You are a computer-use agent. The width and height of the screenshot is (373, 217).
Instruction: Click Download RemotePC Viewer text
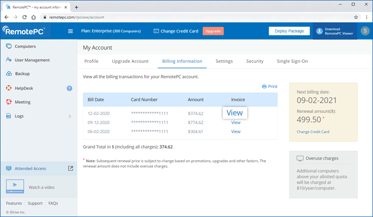339,31
